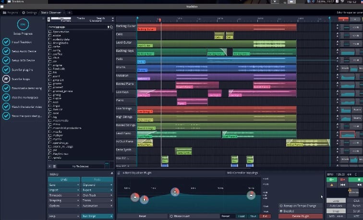Click the new tab plus icon
Image resolution: width=363 pixels, height=220 pixels.
click(x=69, y=12)
